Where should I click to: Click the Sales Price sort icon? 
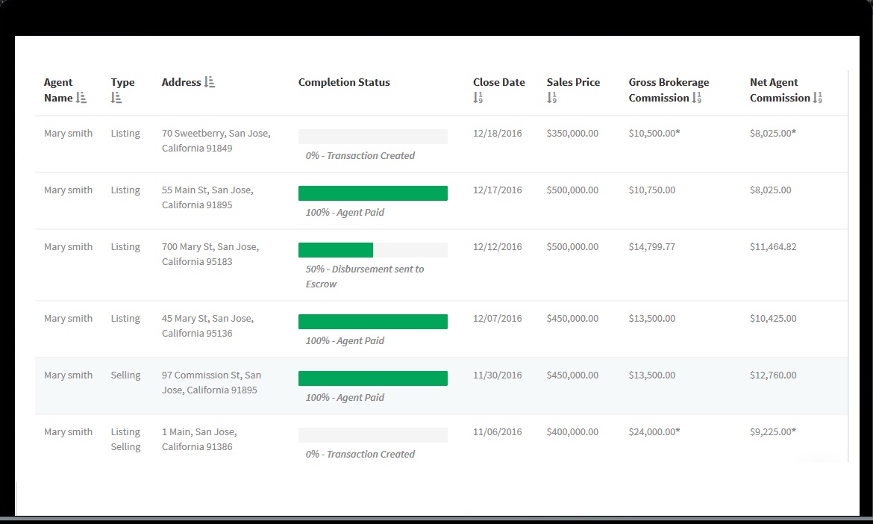(552, 98)
